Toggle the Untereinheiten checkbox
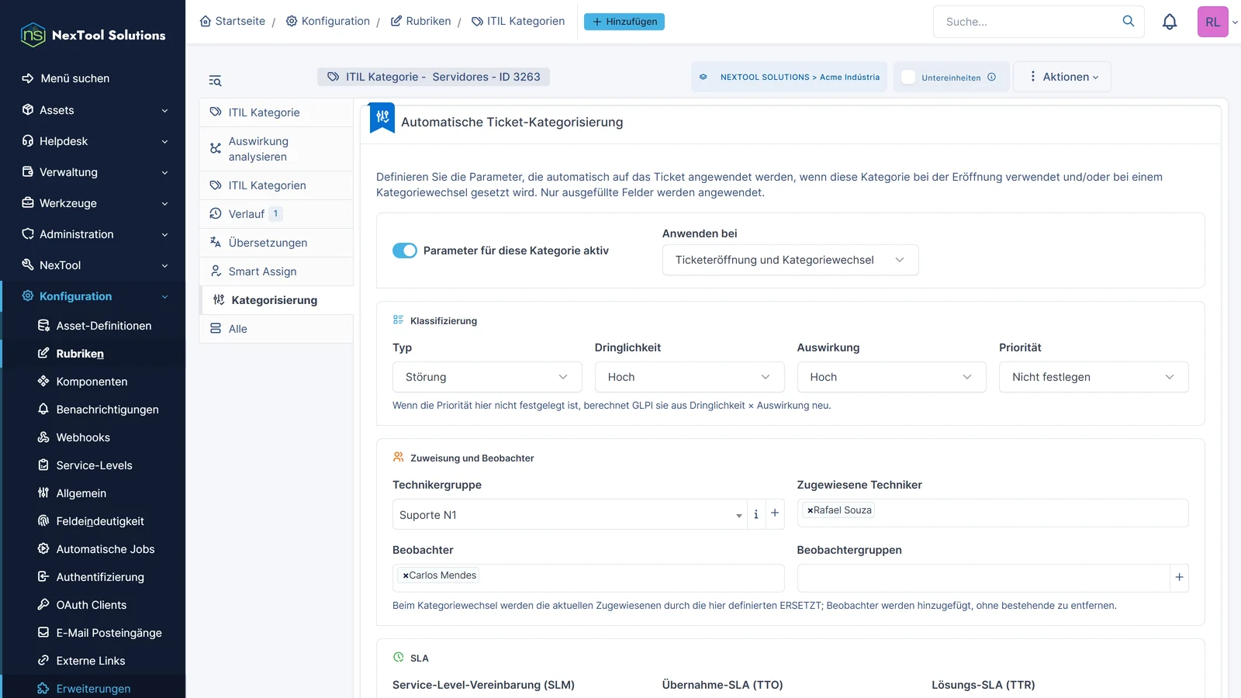1241x698 pixels. coord(908,77)
